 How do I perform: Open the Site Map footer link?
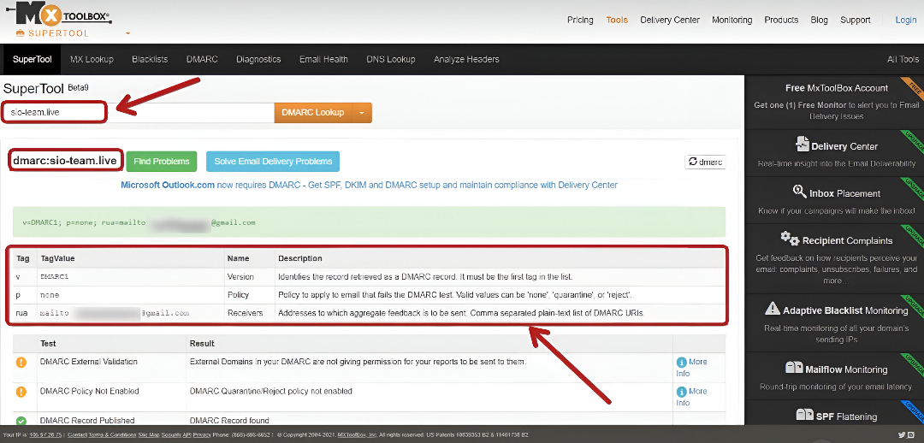pos(149,434)
